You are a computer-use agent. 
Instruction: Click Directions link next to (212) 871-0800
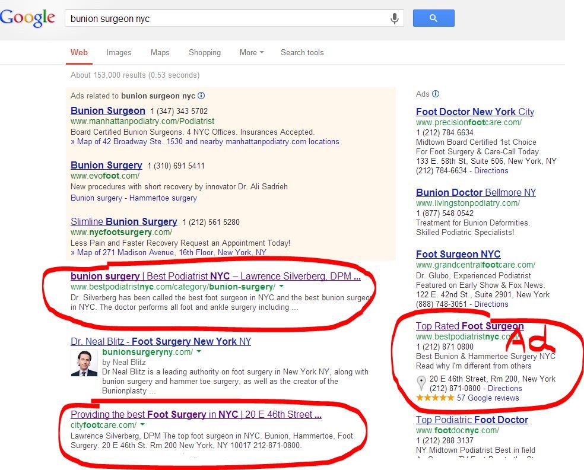[x=504, y=388]
